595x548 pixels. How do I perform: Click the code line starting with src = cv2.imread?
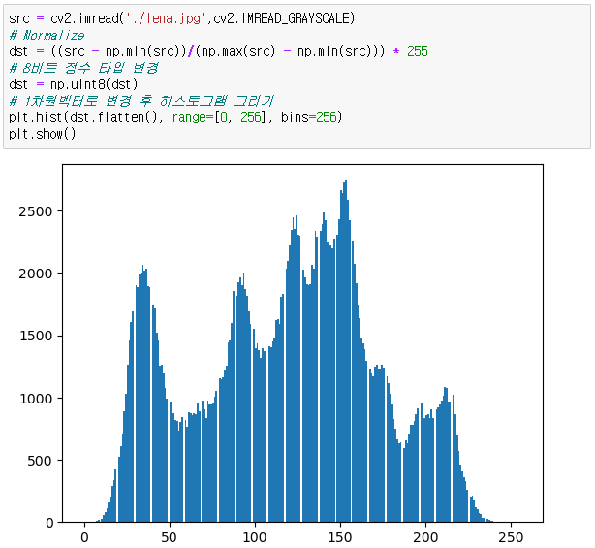point(181,18)
